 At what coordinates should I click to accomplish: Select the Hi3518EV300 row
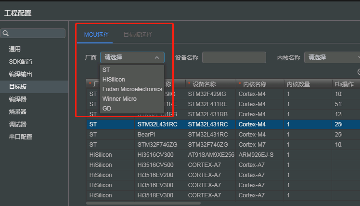point(223,195)
